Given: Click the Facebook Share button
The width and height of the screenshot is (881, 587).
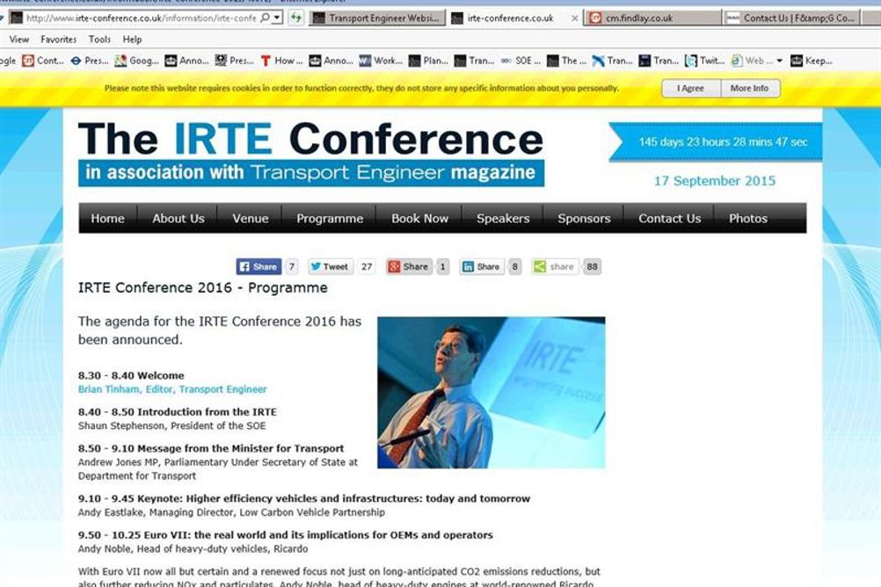Looking at the screenshot, I should tap(258, 267).
